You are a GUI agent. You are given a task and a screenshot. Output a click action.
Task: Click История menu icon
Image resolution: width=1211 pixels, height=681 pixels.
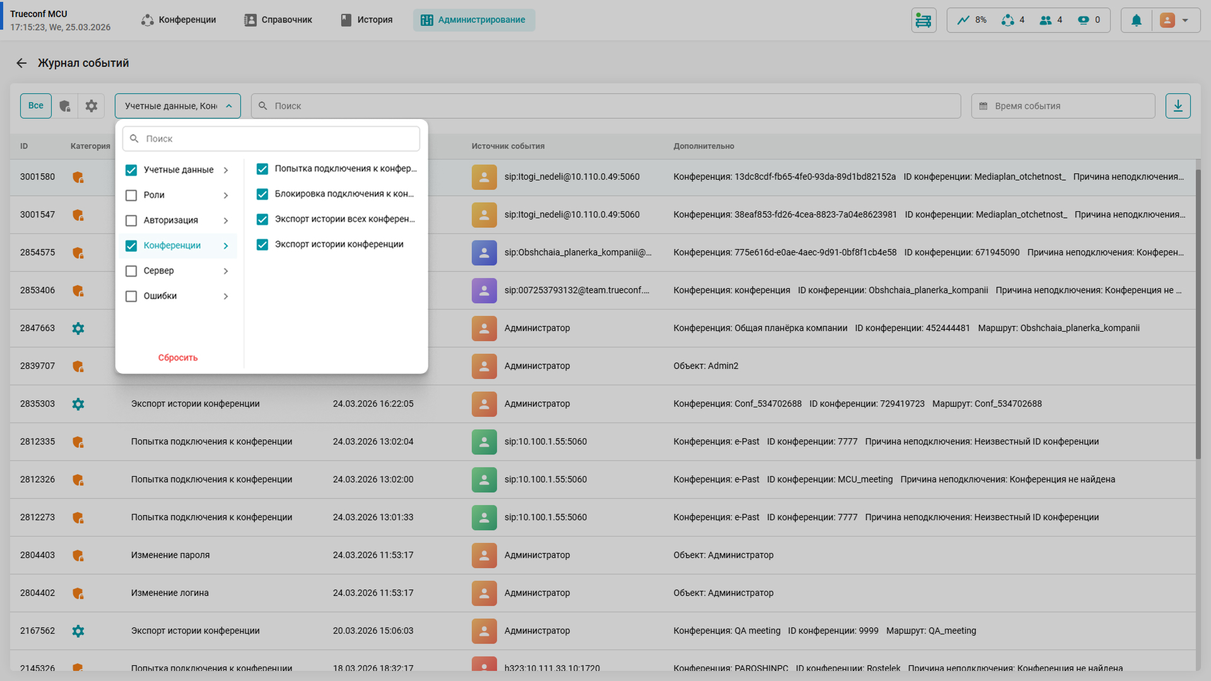pyautogui.click(x=346, y=20)
